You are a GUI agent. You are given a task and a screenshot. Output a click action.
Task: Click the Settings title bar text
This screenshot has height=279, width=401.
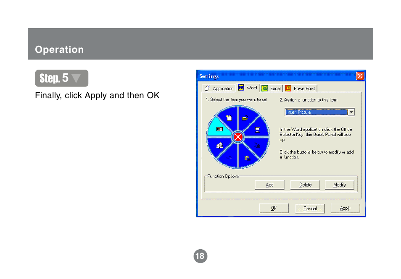tap(209, 76)
